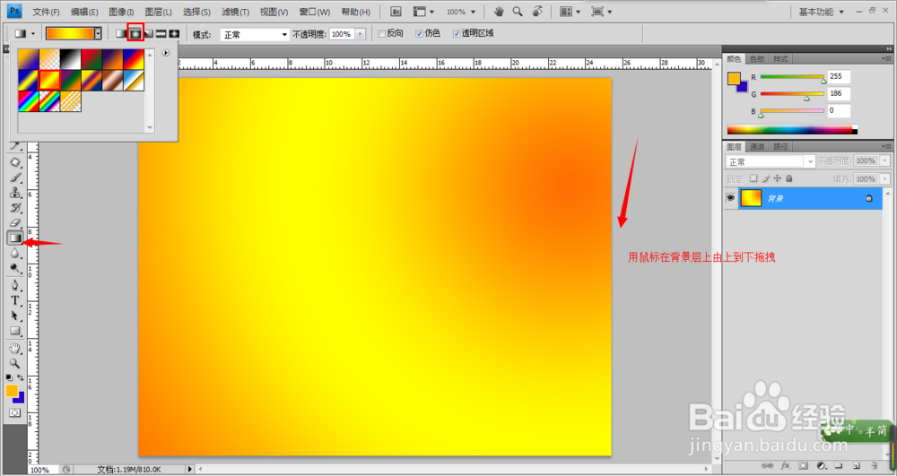The height and width of the screenshot is (476, 897).
Task: Toggle lock transparent pixels
Action: [x=753, y=179]
